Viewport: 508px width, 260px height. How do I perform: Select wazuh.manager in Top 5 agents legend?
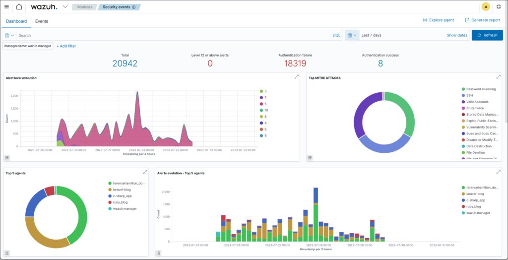(x=123, y=208)
